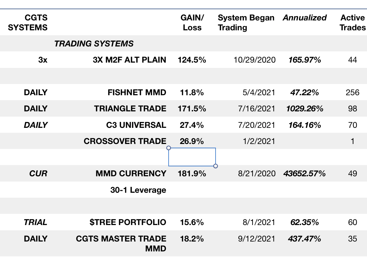Click the 3X M2F ALT PLAIN cell

(x=130, y=60)
